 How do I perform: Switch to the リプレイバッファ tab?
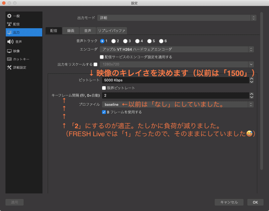(112, 31)
